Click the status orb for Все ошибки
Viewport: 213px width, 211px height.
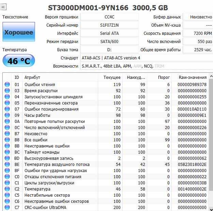click(x=7, y=140)
